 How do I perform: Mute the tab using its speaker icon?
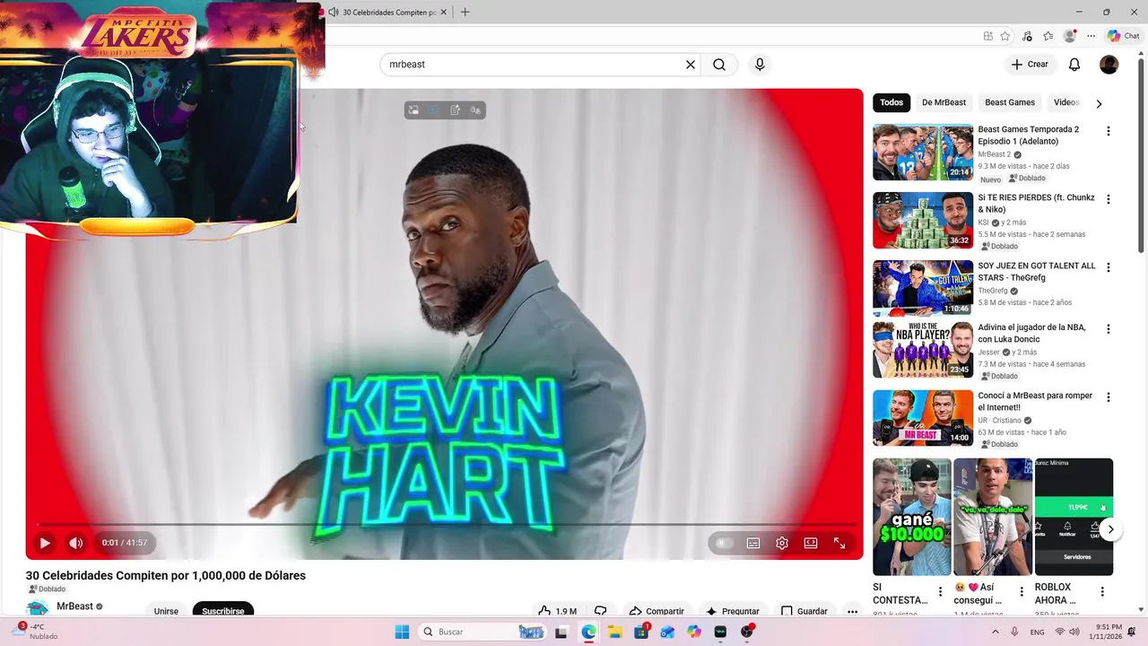[334, 13]
